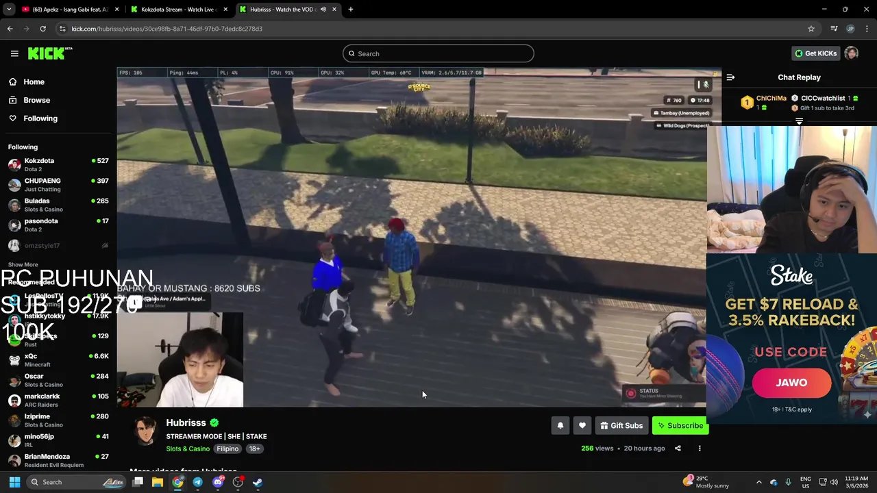Click the KICK logo
The height and width of the screenshot is (493, 877).
[x=50, y=53]
